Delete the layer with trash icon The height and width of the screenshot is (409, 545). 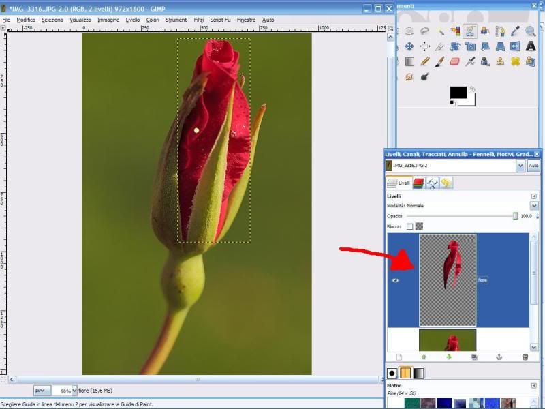525,357
